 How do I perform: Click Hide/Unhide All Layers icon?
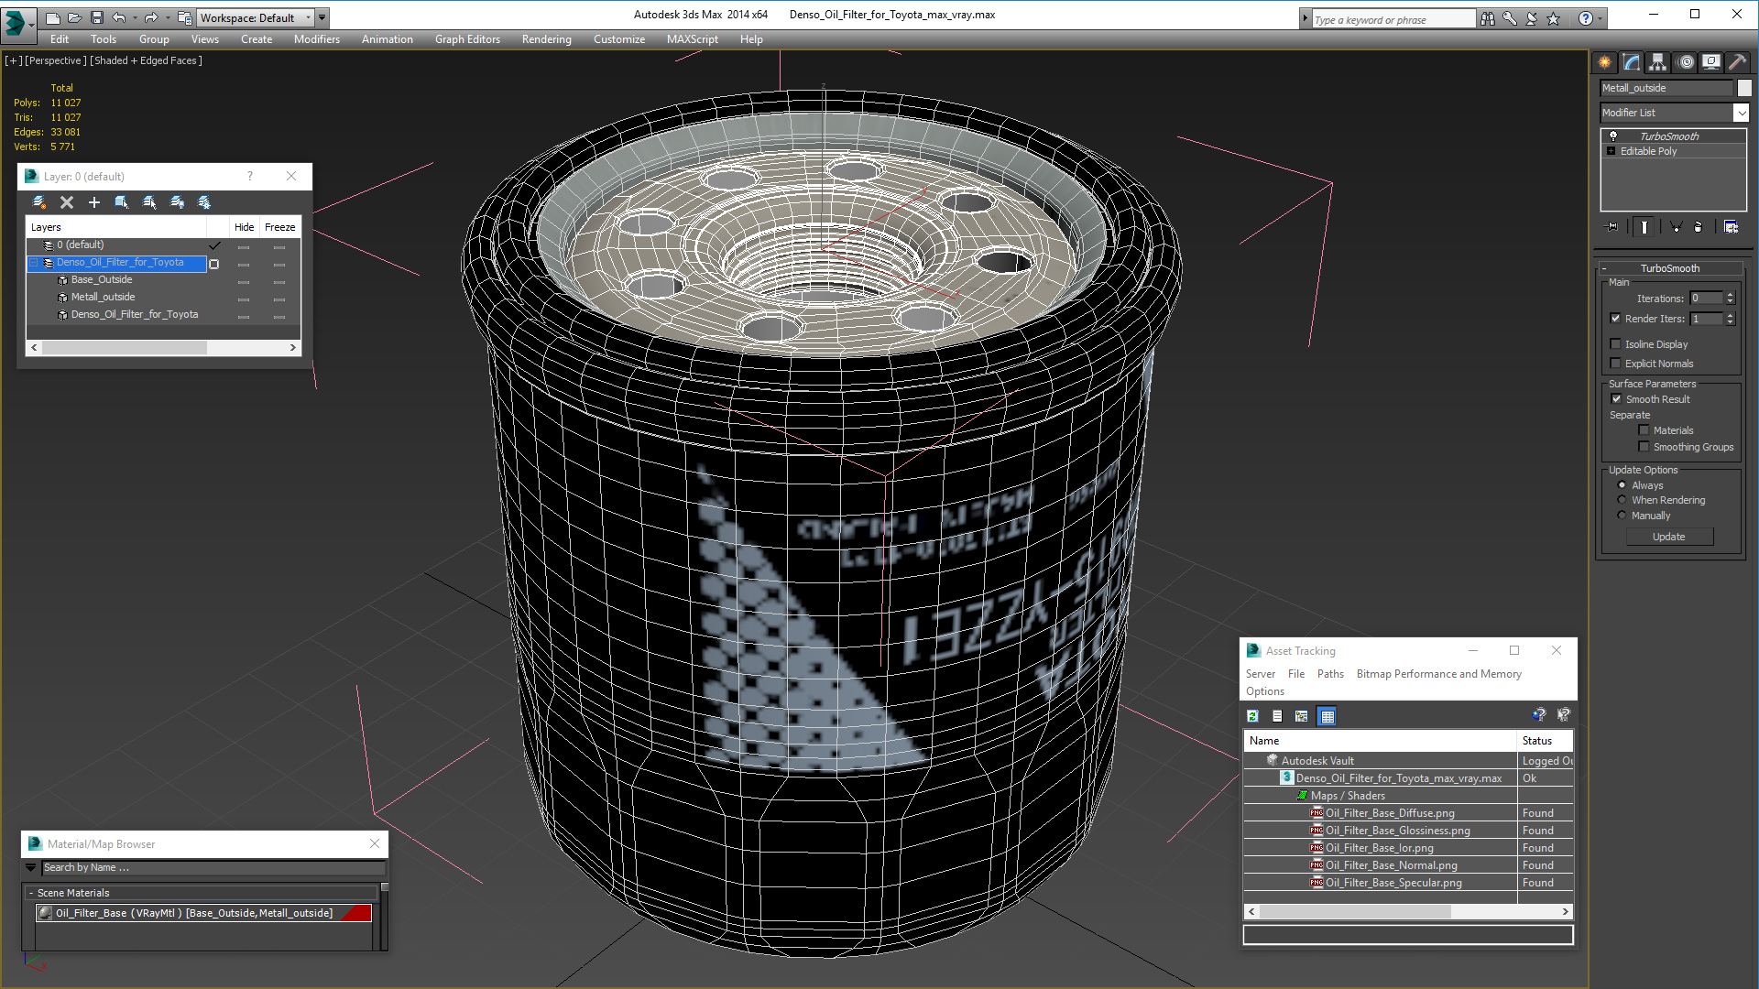(x=177, y=202)
